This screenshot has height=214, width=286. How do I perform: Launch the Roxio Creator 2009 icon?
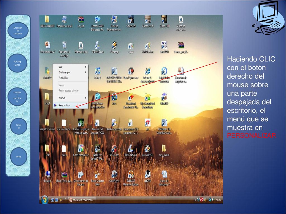pyautogui.click(x=97, y=174)
